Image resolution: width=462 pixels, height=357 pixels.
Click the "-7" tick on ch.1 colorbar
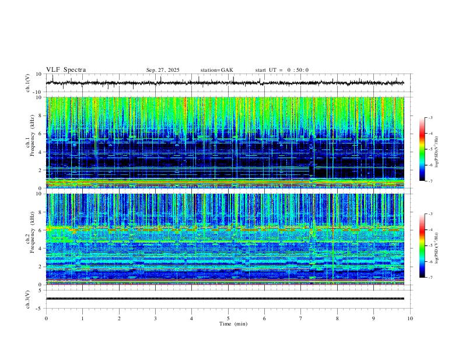point(430,181)
